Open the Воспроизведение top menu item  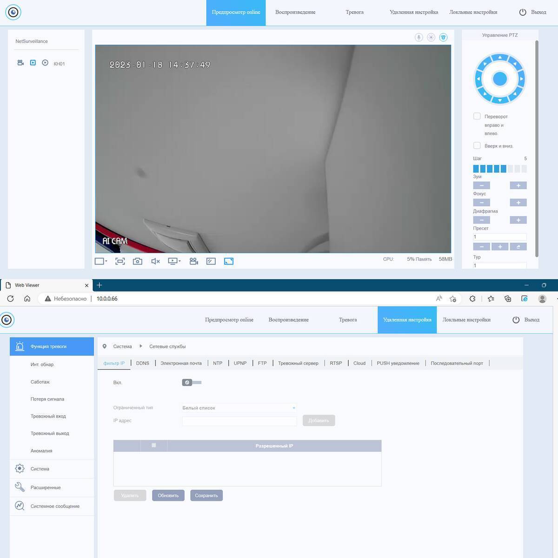click(295, 12)
